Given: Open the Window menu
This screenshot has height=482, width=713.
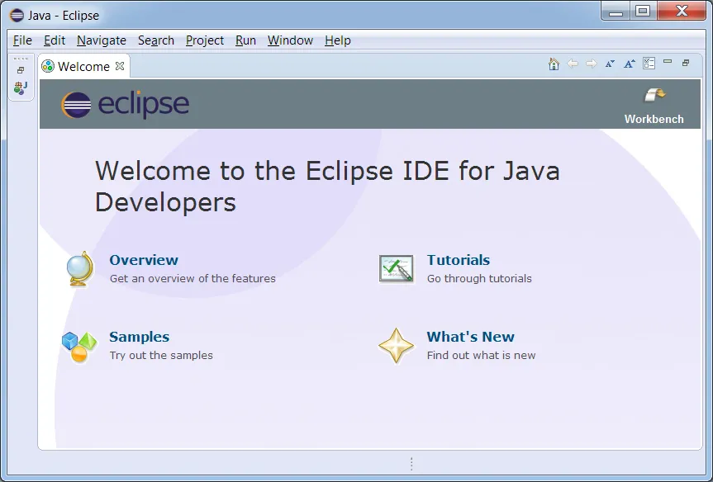Looking at the screenshot, I should pyautogui.click(x=290, y=40).
